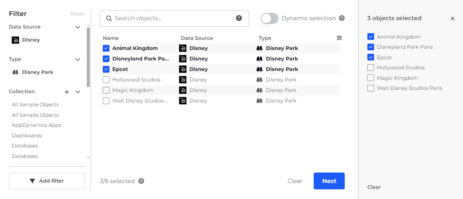463x199 pixels.
Task: Click Disney logo in Magic Kingdom row
Action: point(183,90)
